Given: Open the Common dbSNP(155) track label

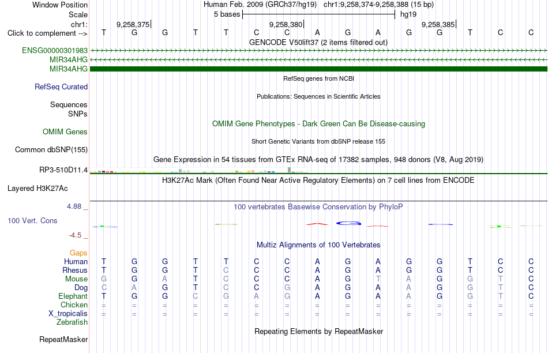Looking at the screenshot, I should (51, 149).
